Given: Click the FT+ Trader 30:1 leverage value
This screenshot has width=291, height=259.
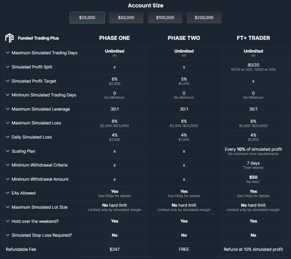Looking at the screenshot, I should (253, 109).
